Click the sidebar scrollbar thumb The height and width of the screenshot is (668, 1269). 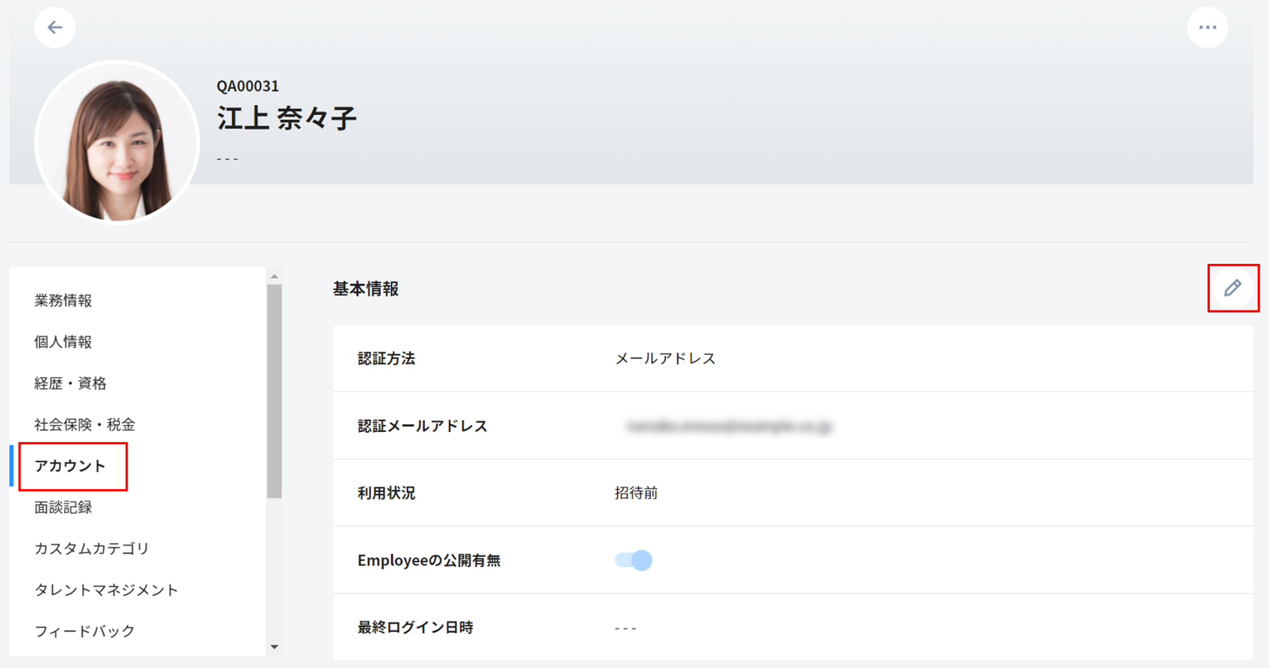[275, 391]
